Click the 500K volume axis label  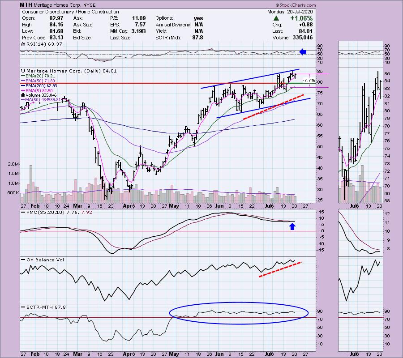tap(13, 192)
